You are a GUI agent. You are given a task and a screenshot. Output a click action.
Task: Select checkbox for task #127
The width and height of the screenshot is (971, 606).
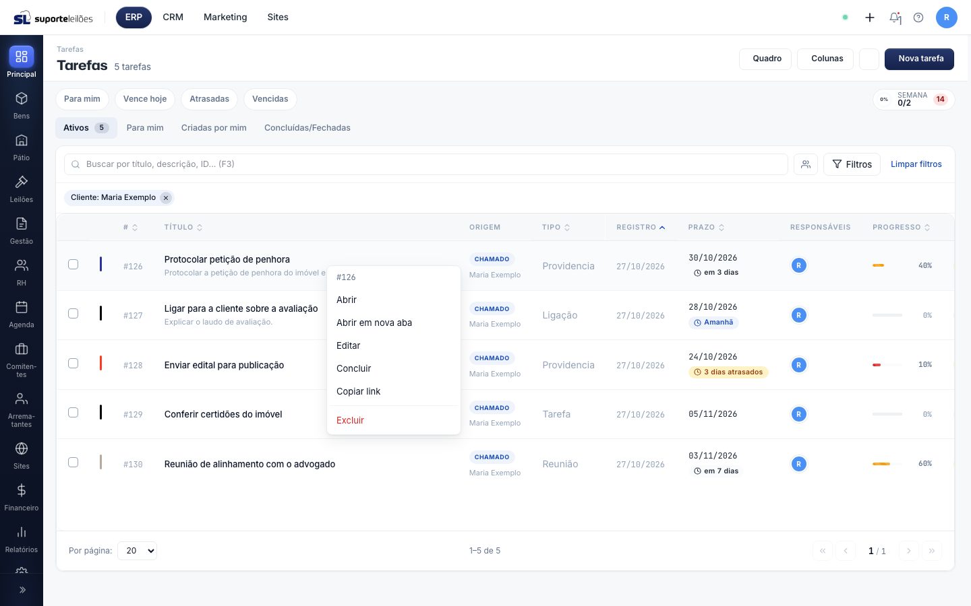click(73, 314)
